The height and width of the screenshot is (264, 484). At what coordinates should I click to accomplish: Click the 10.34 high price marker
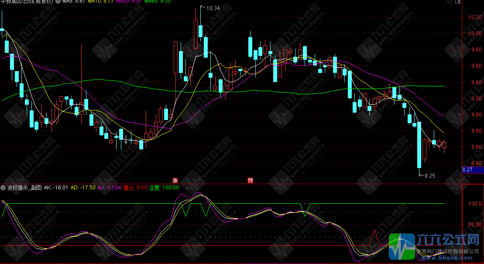(213, 8)
